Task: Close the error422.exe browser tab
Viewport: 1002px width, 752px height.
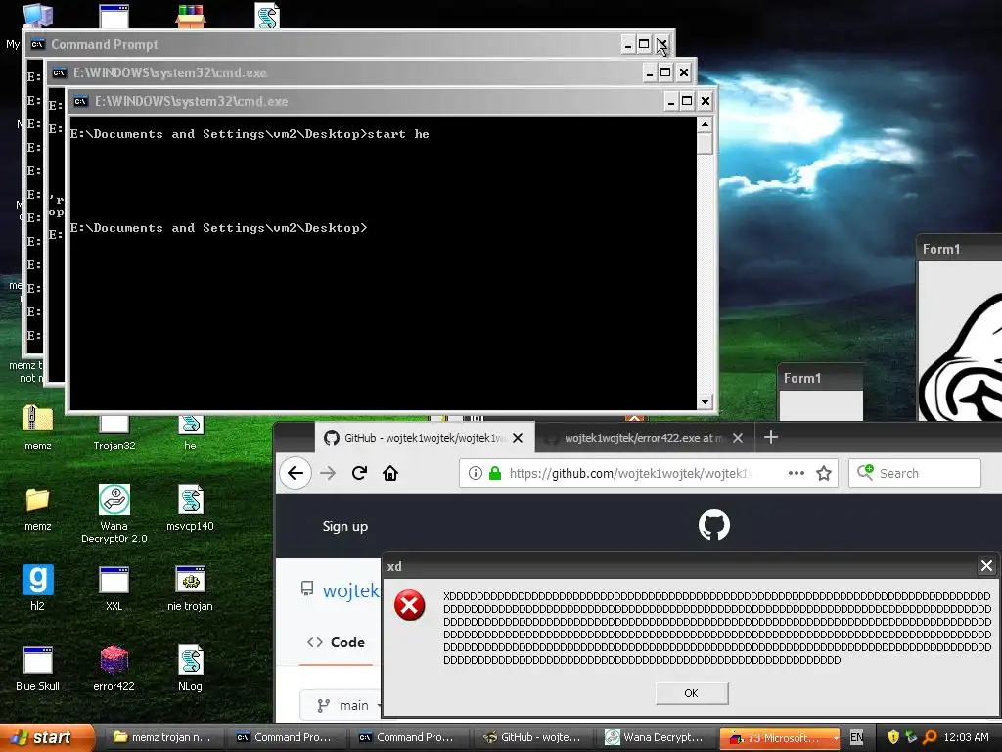Action: [738, 438]
